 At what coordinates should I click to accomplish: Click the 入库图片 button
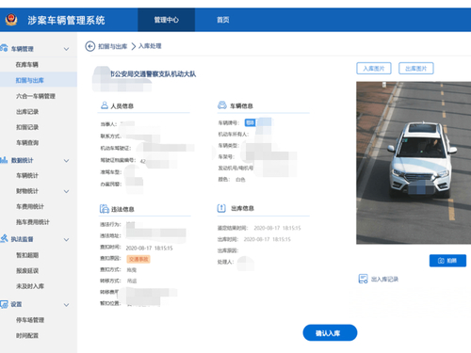(374, 69)
